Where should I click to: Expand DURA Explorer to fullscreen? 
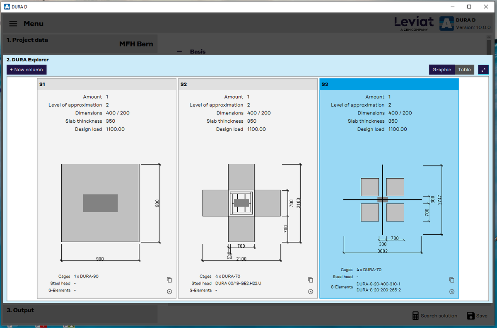coord(483,70)
